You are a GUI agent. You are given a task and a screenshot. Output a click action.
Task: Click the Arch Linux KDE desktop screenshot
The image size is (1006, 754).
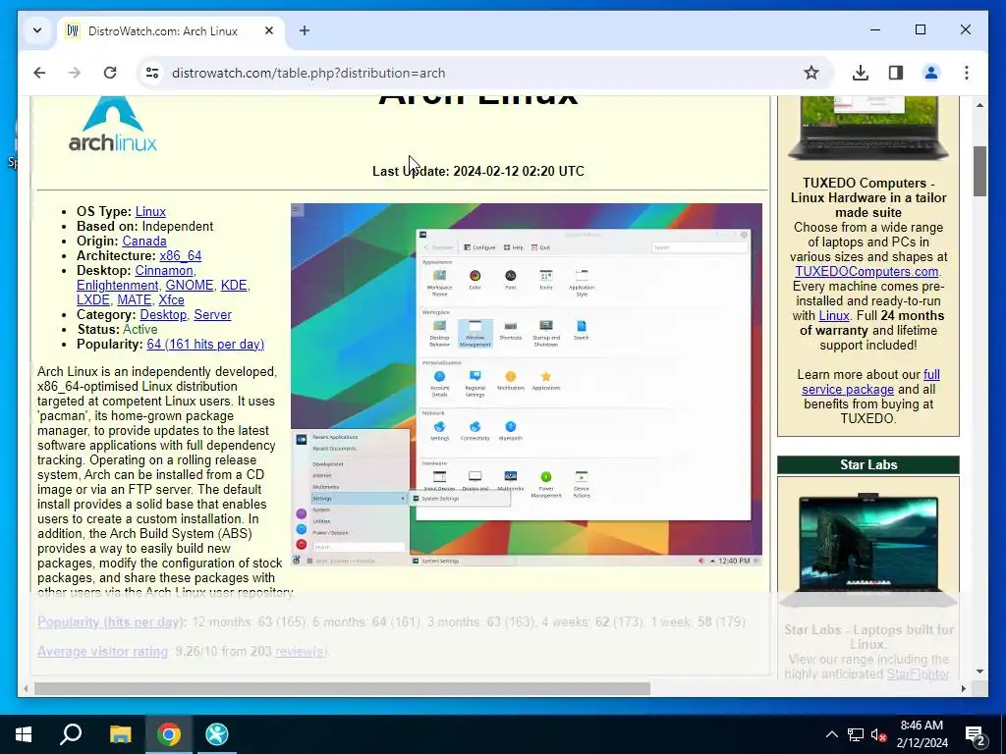(x=527, y=385)
